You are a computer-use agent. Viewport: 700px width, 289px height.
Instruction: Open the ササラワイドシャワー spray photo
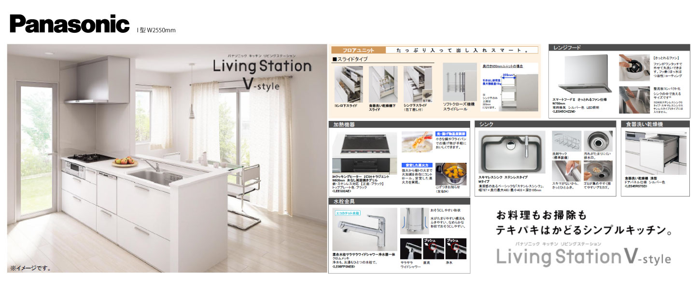click(410, 248)
